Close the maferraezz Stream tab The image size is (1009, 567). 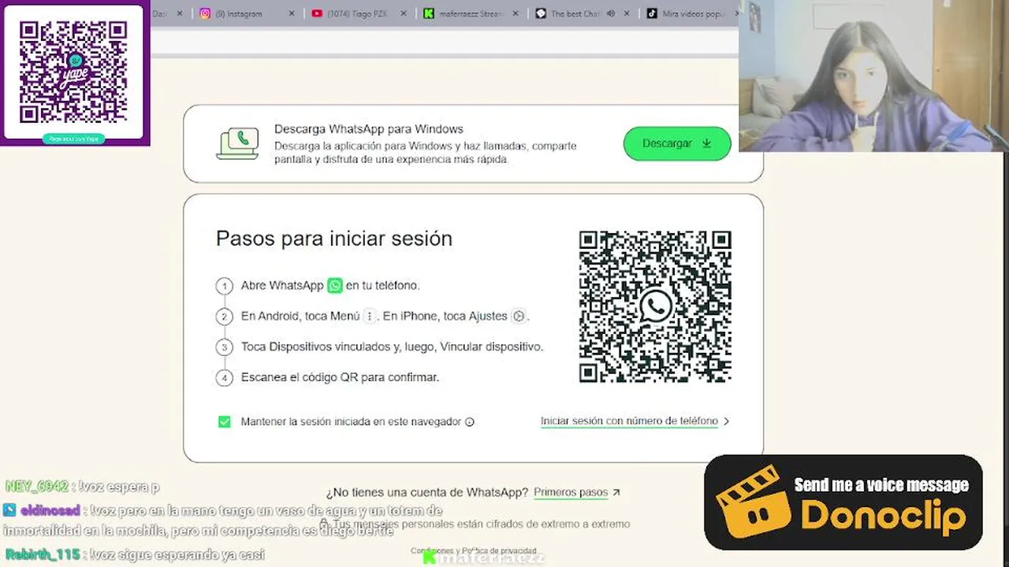516,13
